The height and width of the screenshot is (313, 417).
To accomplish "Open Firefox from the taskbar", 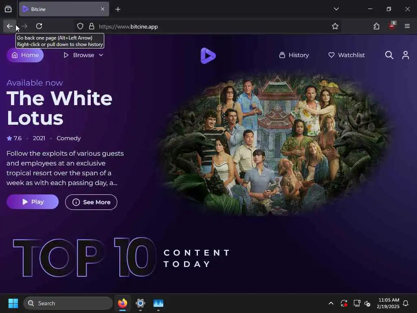I will click(122, 303).
